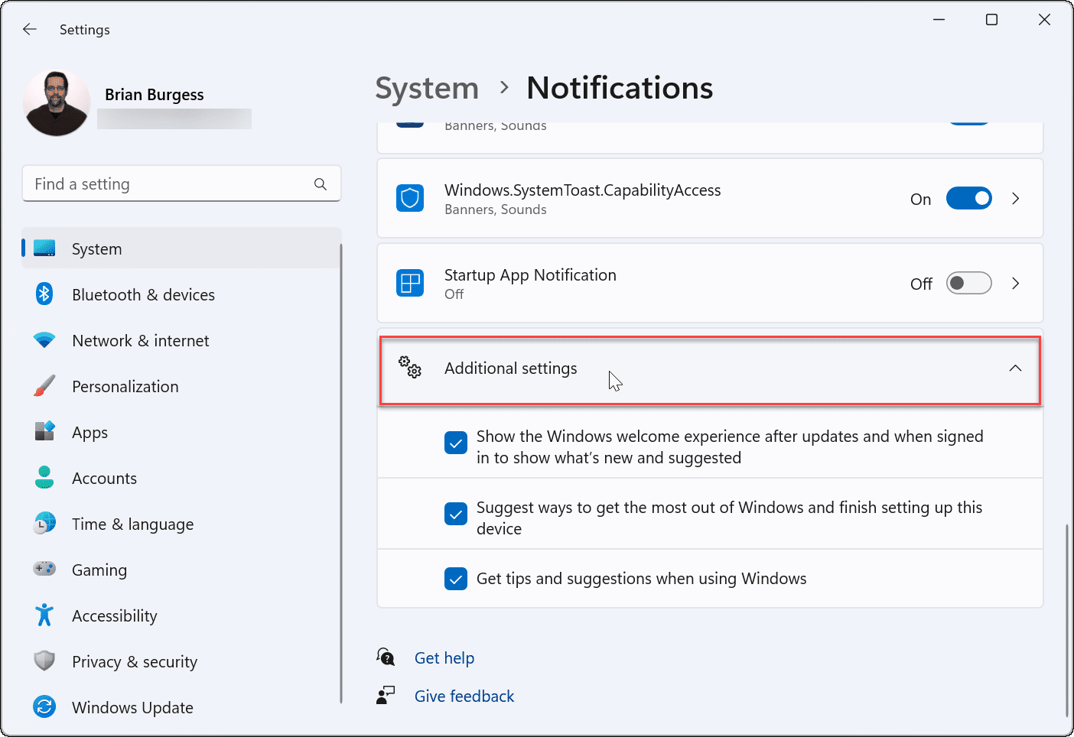Open Startup App Notification detail page chevron

click(1016, 283)
